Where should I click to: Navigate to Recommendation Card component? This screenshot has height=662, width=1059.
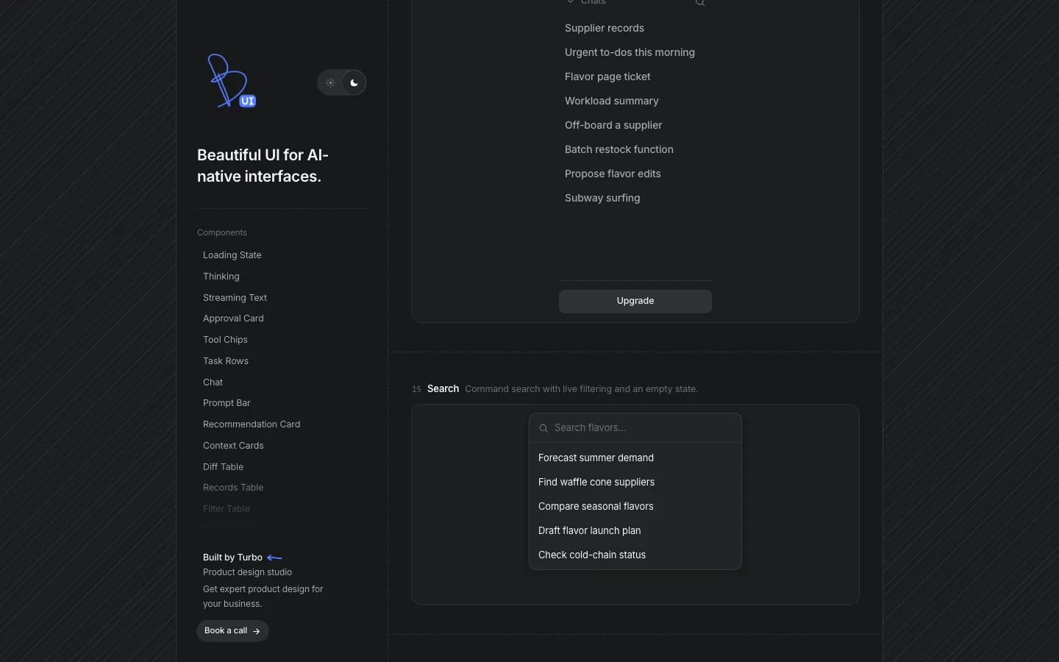(x=252, y=424)
